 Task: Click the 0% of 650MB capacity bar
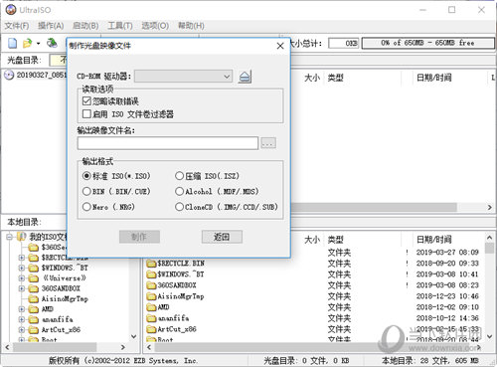click(x=427, y=43)
